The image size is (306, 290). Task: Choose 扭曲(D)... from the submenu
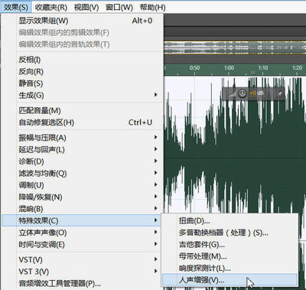click(230, 220)
